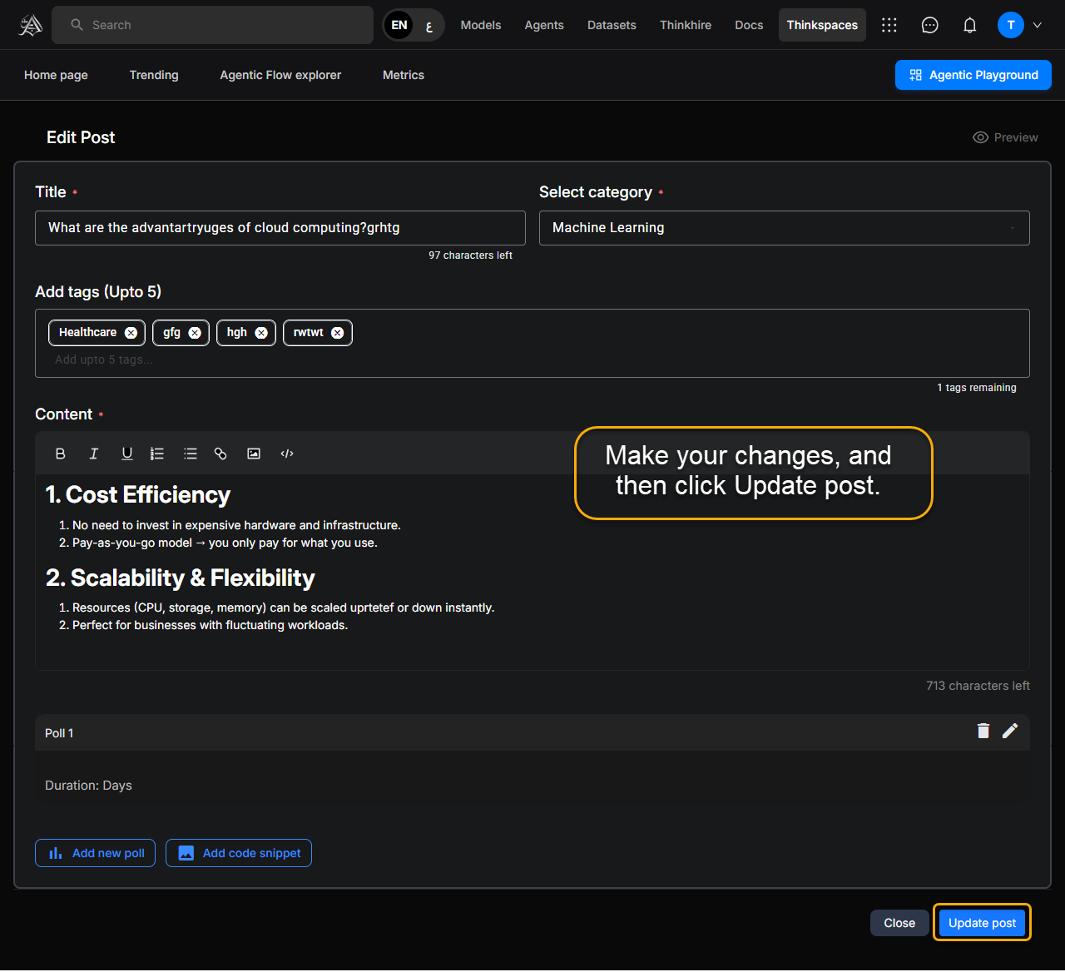
Task: Remove the Healthcare tag
Action: [131, 333]
